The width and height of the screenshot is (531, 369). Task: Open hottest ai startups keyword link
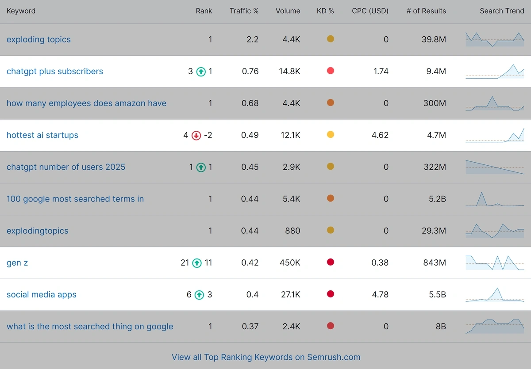point(42,135)
